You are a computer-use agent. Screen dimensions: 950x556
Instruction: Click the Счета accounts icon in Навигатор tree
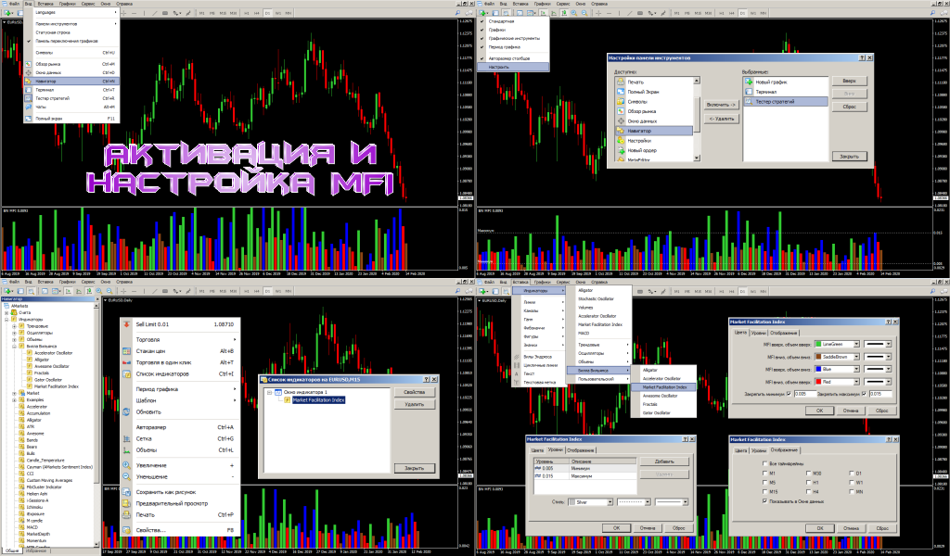tap(13, 313)
